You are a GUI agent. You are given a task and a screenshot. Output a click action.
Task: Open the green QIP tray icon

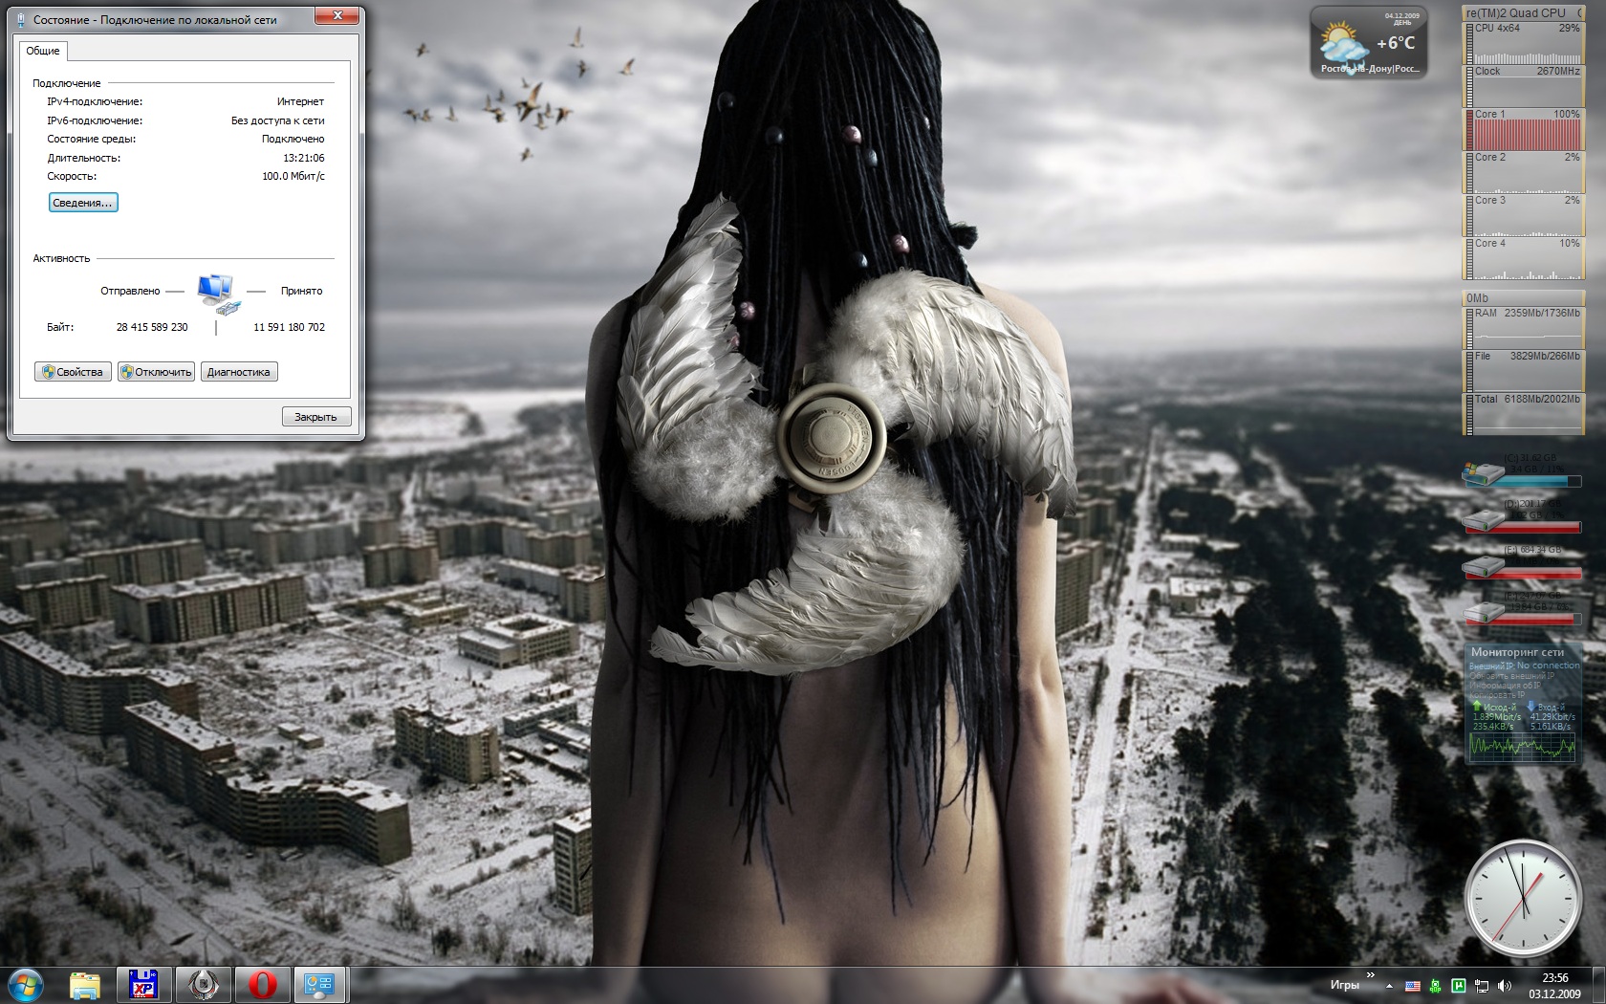1436,985
